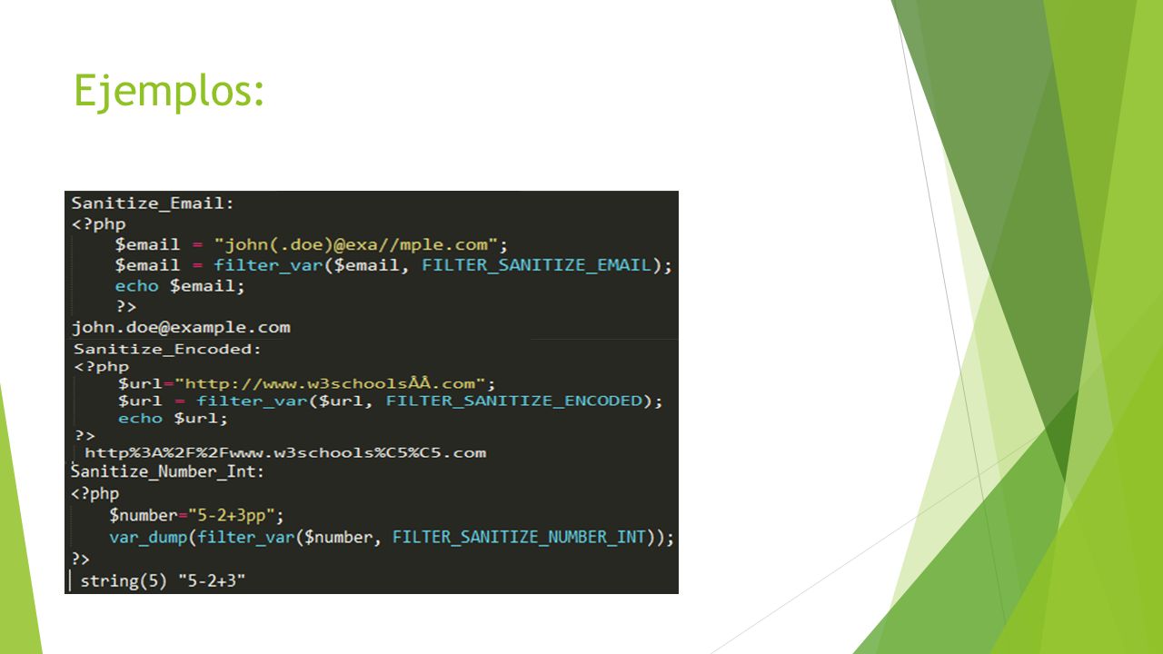Click the code screenshot image
Screen dimensions: 1163x654
coord(372,392)
